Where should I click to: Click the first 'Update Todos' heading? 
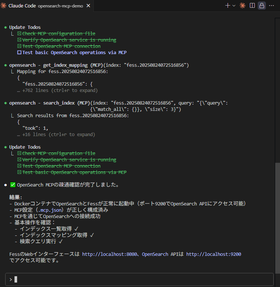point(25,27)
